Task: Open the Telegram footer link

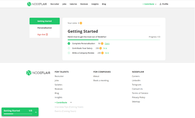Action: point(136,85)
